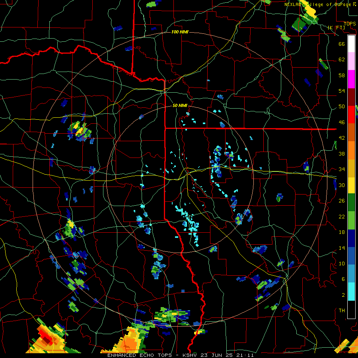Click legend value 38
Viewport: 358px width, 358px height.
(342, 154)
